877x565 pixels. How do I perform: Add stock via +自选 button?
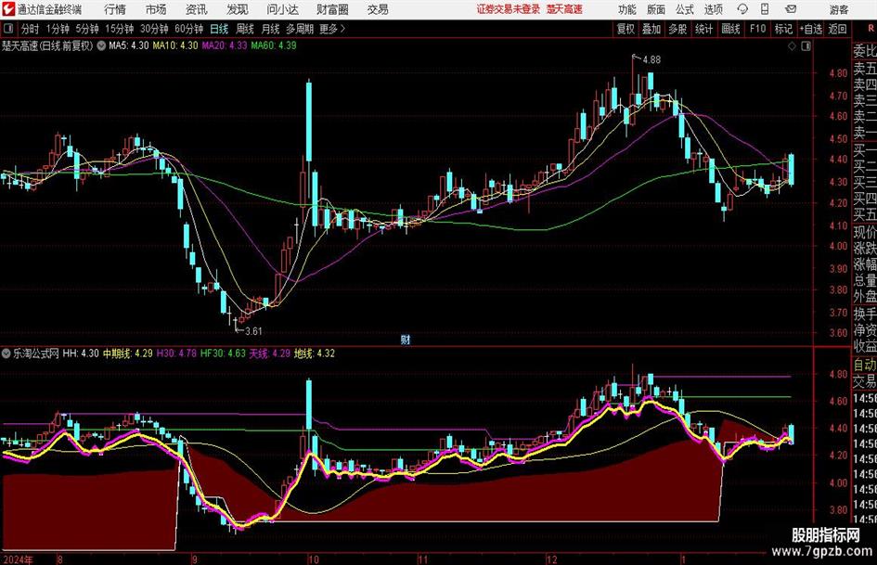(x=810, y=29)
